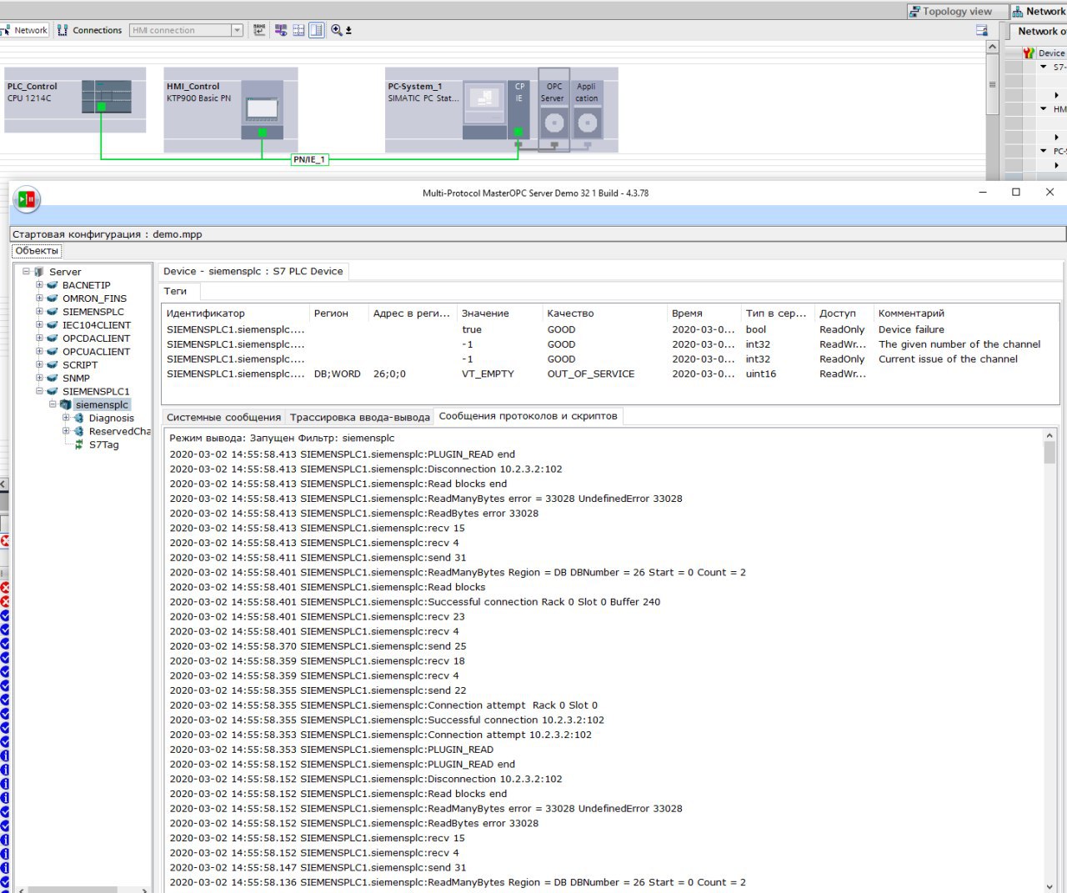Screen dimensions: 1067x893
Task: Collapse the S7 device row in overview
Action: [x=1044, y=67]
